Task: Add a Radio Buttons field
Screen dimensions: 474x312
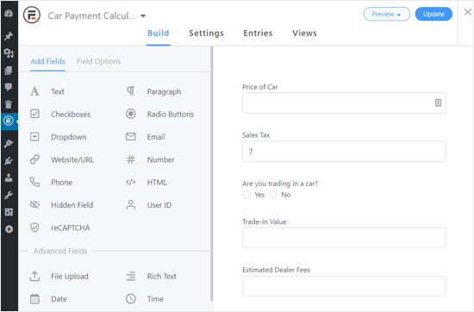Action: click(x=160, y=115)
